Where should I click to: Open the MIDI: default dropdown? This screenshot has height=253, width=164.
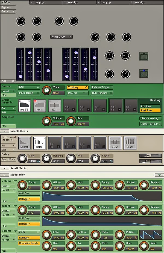pyautogui.click(x=29, y=93)
